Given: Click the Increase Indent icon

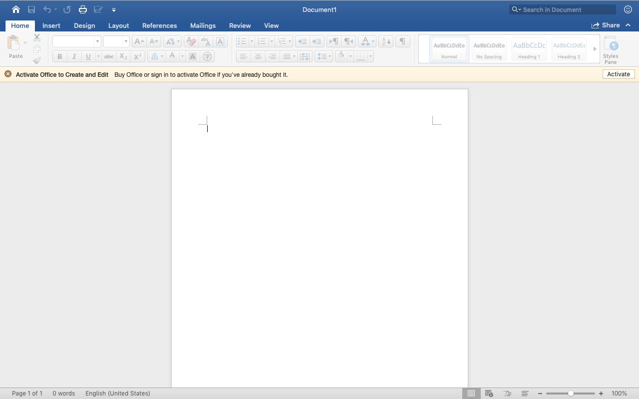Looking at the screenshot, I should [317, 41].
